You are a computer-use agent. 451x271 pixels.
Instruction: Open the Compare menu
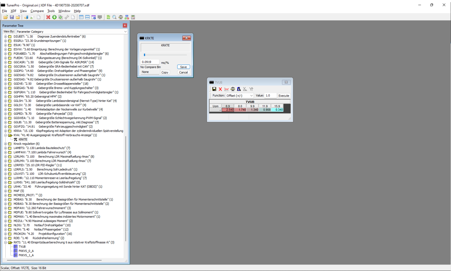[x=37, y=11]
